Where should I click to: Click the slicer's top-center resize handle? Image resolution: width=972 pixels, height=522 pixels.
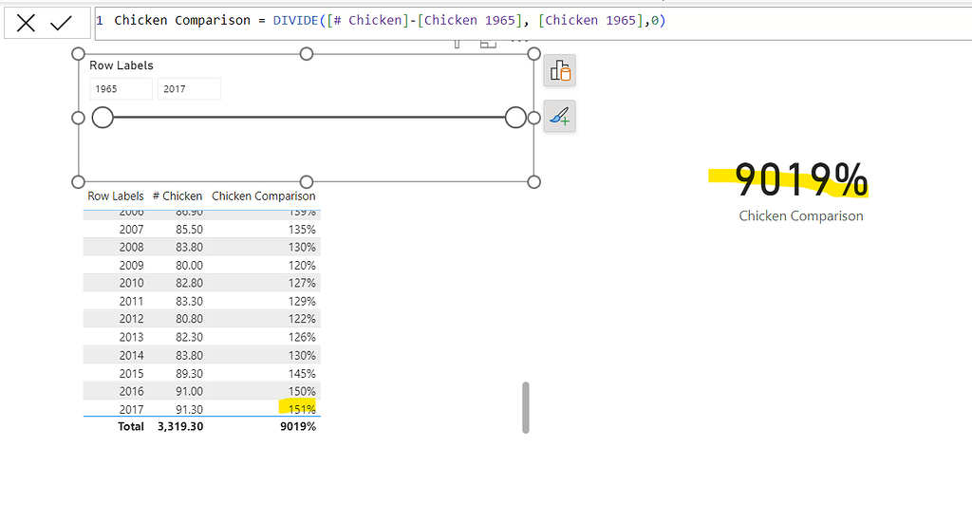306,54
